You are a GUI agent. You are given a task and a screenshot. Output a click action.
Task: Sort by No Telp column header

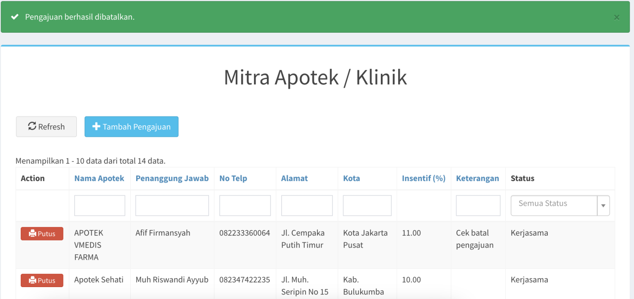[233, 178]
